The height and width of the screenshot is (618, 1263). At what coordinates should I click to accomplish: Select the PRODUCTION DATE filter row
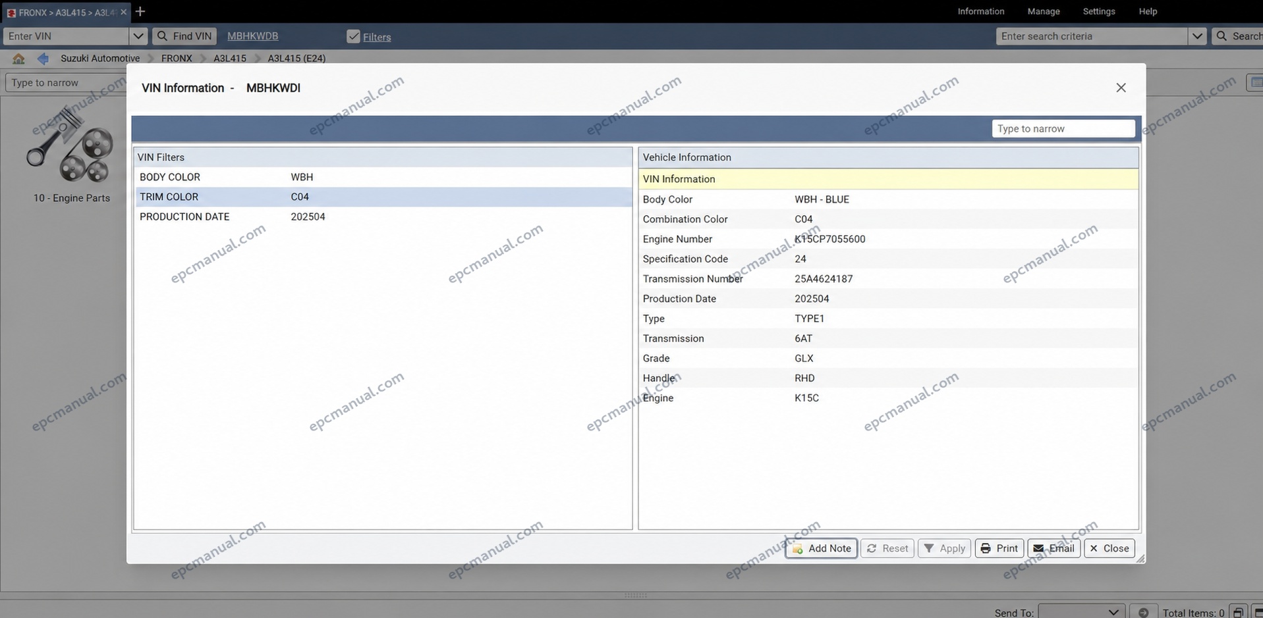pos(383,217)
